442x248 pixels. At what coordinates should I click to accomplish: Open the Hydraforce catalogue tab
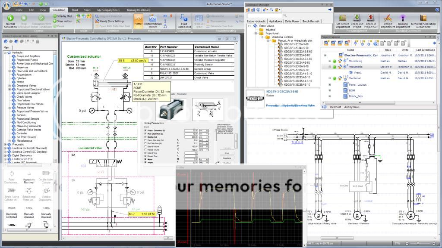tap(275, 21)
